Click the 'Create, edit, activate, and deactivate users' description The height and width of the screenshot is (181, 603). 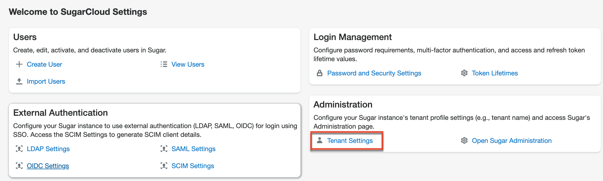(90, 50)
